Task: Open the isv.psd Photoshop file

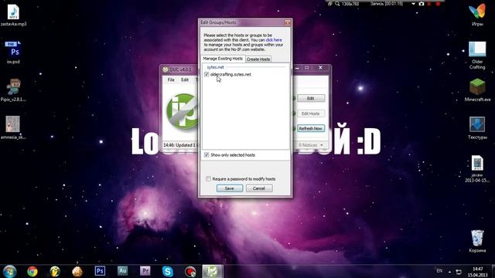Action: 13,52
